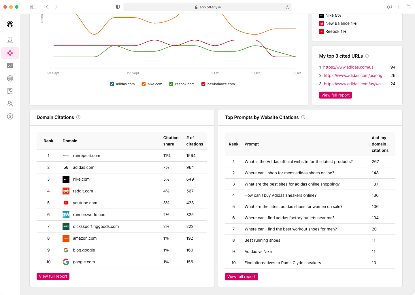Screen dimensions: 415x295
Task: Uncheck the adidas.com chart legend checkbox
Action: click(x=112, y=84)
